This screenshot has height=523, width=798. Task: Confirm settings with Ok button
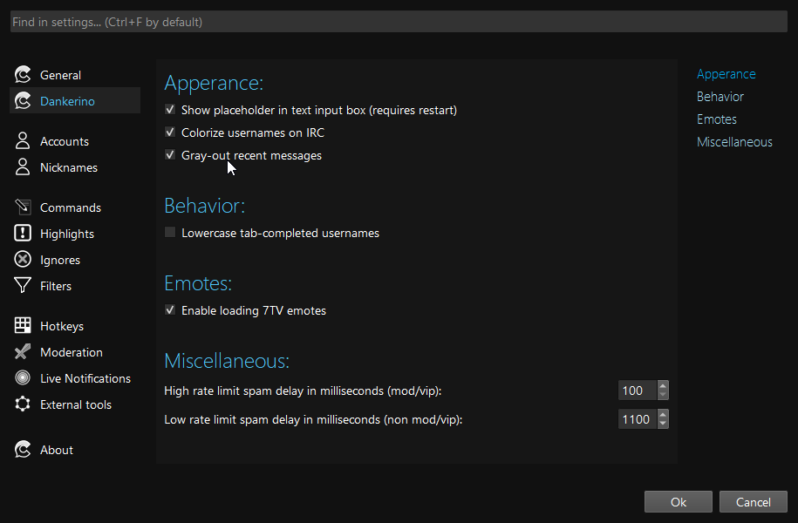point(678,501)
